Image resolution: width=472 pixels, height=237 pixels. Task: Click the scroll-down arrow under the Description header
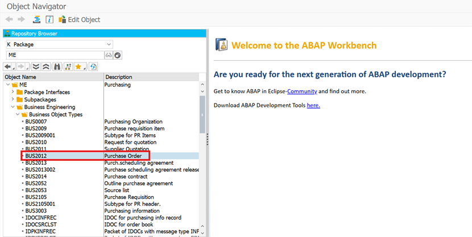tap(202, 91)
